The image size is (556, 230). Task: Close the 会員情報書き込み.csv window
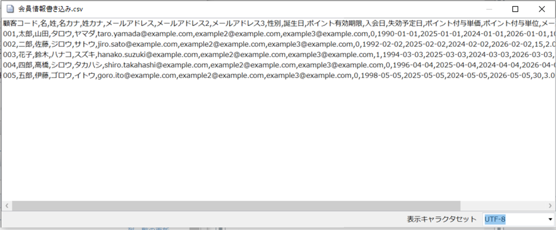pyautogui.click(x=541, y=9)
